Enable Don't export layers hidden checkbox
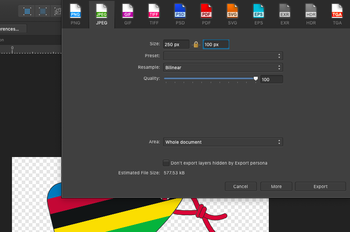 pyautogui.click(x=166, y=163)
